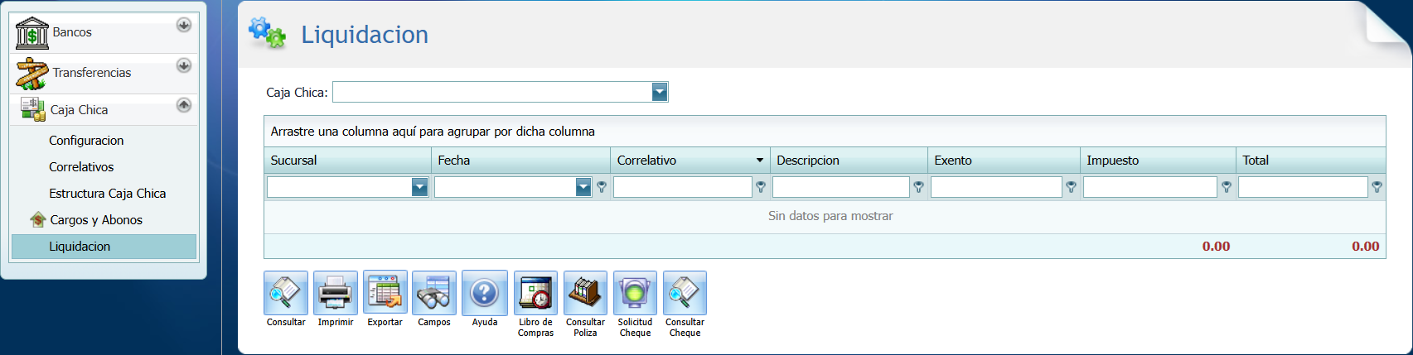
Task: Click the Descripcion filter text field
Action: pyautogui.click(x=840, y=188)
